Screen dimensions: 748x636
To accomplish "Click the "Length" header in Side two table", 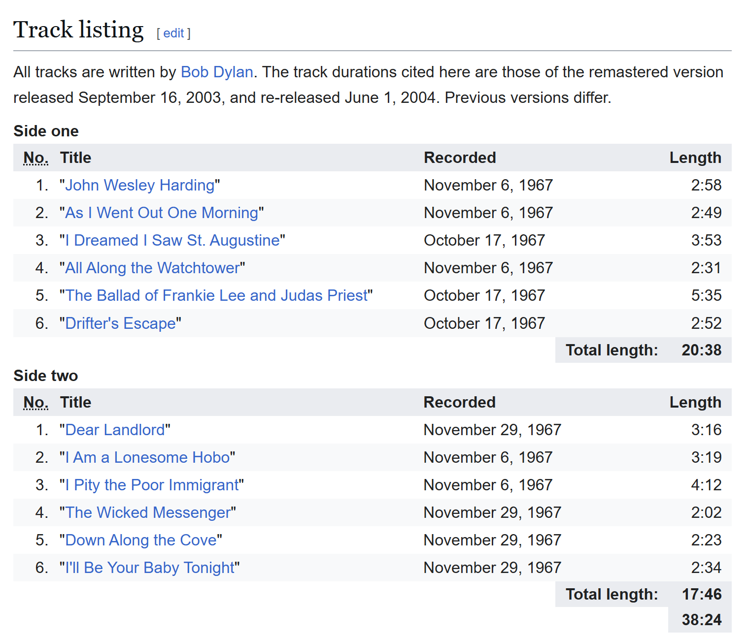I will click(695, 402).
